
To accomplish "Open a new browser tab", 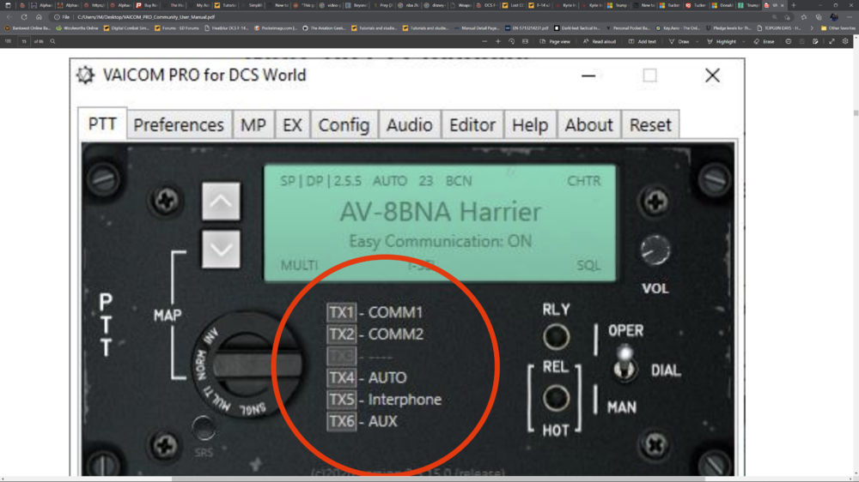I will point(794,5).
